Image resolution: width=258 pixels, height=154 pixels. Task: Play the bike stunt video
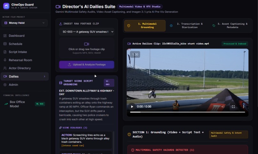click(132, 106)
